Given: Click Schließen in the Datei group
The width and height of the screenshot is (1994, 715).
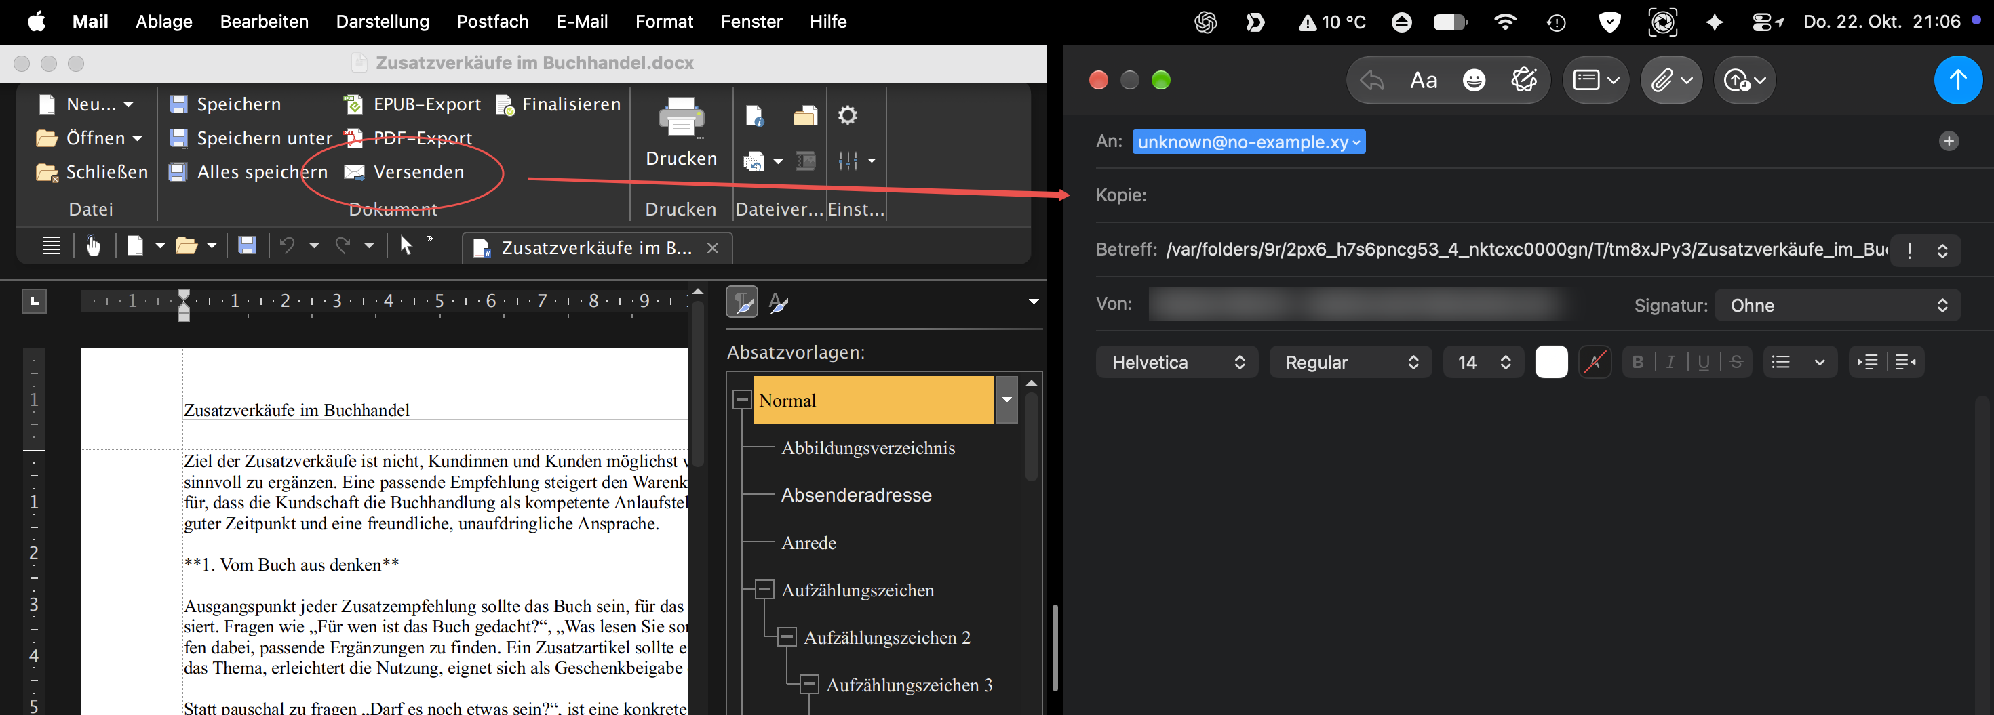Looking at the screenshot, I should pyautogui.click(x=92, y=171).
